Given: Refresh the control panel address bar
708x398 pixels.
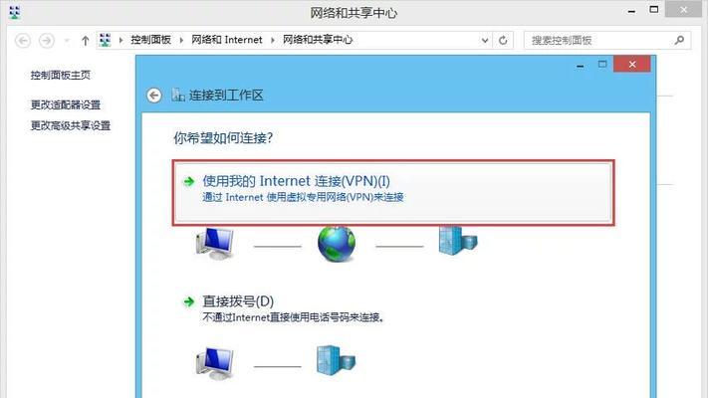Looking at the screenshot, I should [x=503, y=41].
